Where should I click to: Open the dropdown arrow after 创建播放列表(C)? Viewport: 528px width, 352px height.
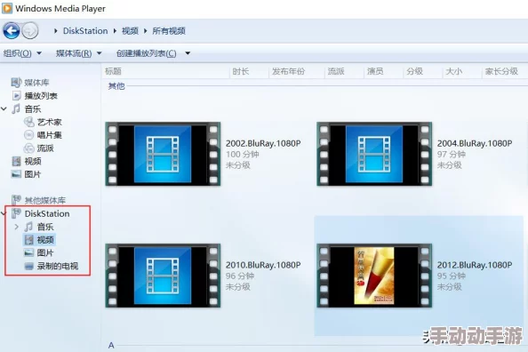[x=188, y=53]
